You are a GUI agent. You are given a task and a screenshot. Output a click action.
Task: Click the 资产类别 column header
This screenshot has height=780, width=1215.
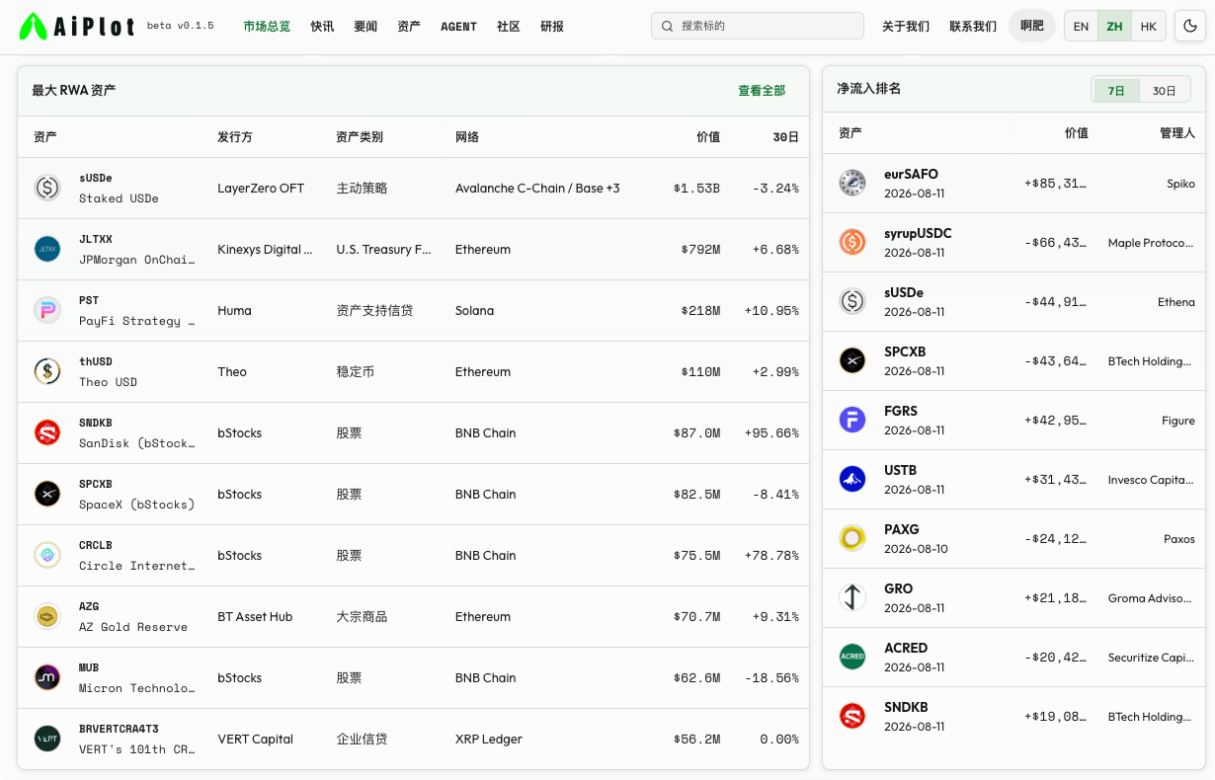(x=360, y=137)
